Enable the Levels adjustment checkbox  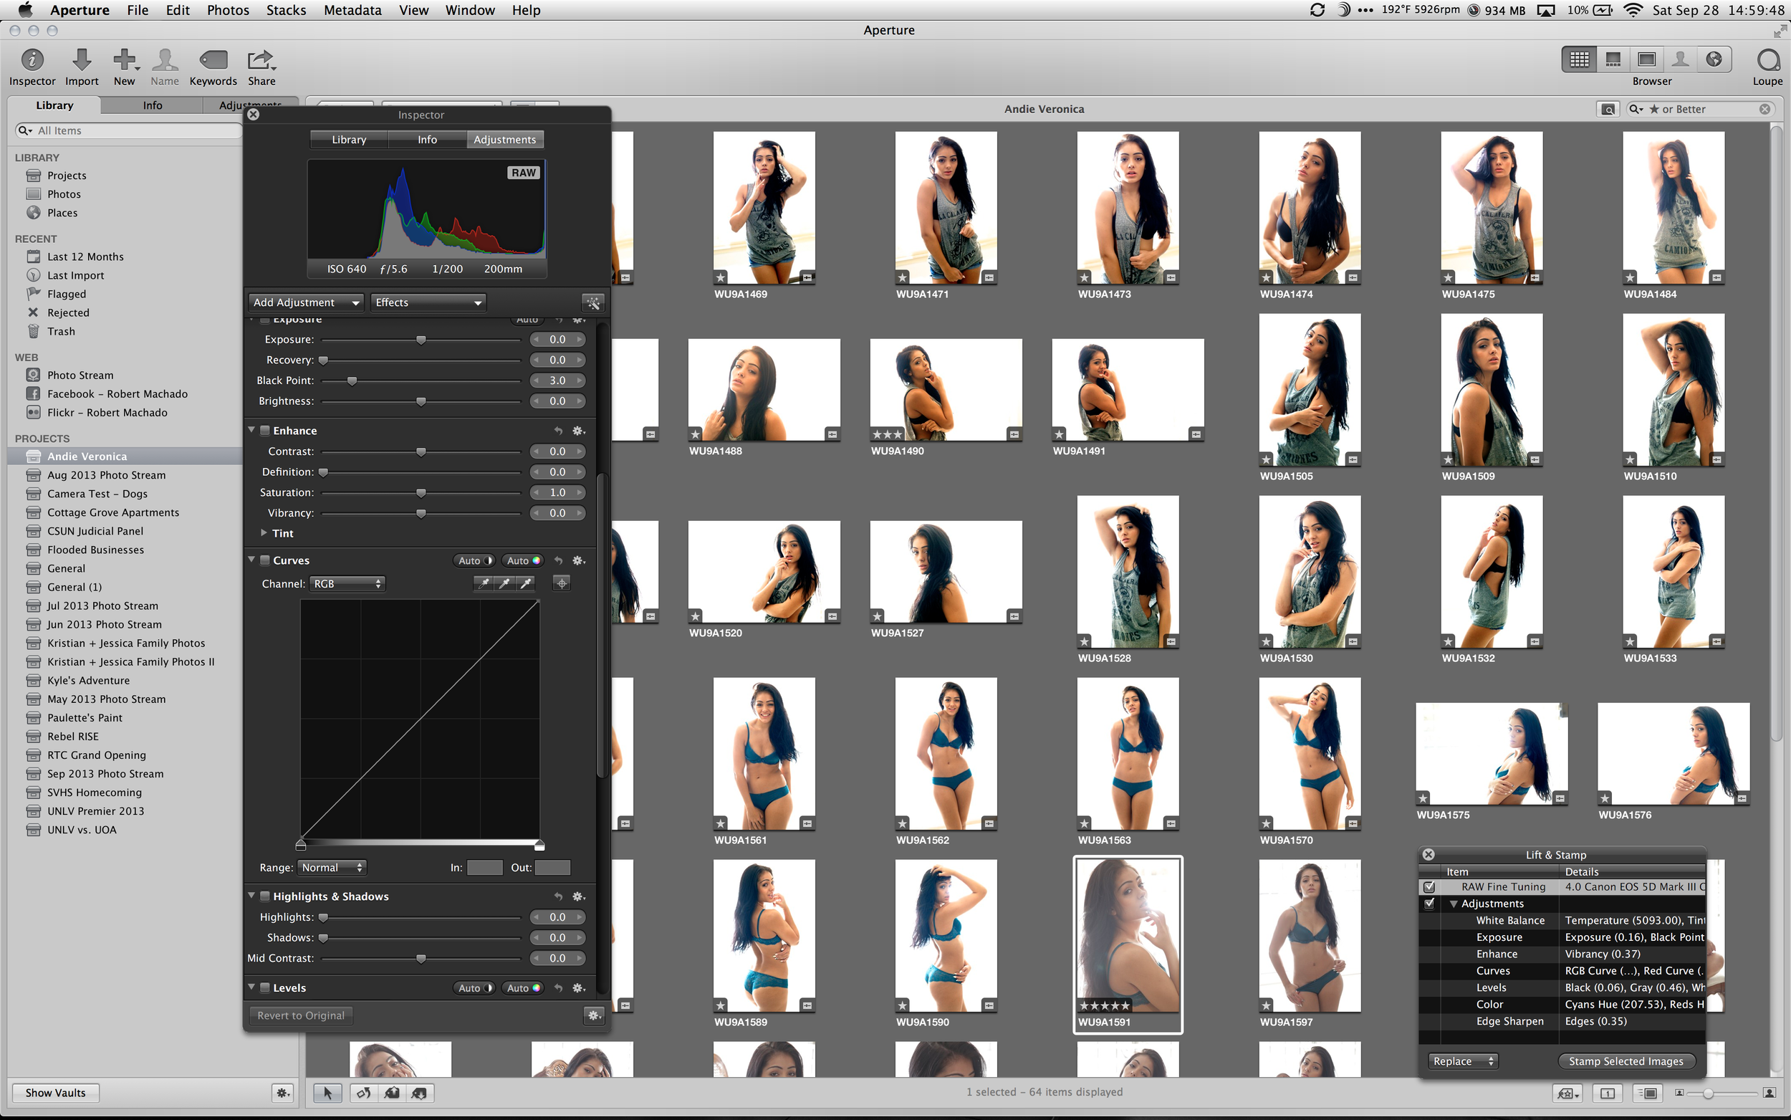tap(265, 988)
